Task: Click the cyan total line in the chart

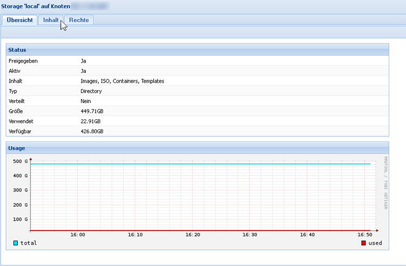Action: (200, 164)
